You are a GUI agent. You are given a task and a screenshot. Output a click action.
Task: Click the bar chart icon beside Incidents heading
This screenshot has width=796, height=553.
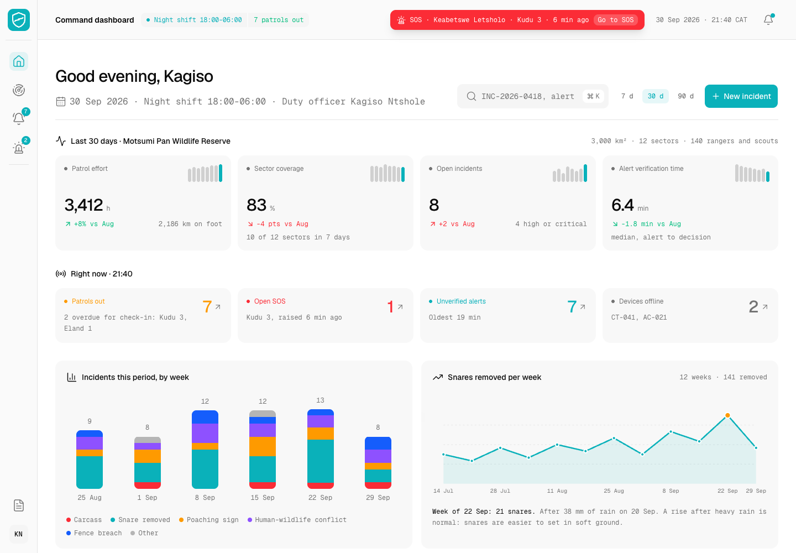72,377
